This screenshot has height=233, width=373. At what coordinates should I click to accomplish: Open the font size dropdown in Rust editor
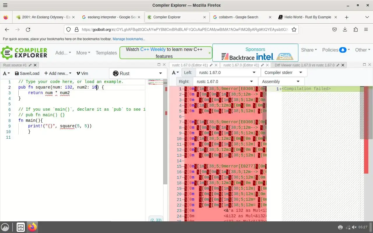point(6,73)
